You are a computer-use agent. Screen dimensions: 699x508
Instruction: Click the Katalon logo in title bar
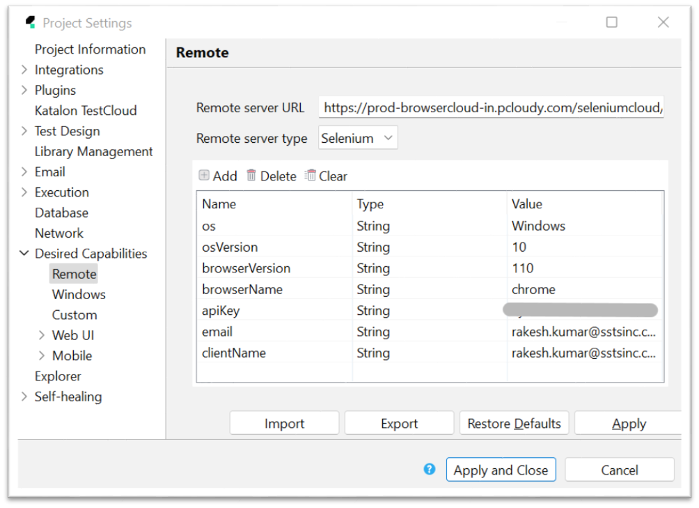[30, 22]
